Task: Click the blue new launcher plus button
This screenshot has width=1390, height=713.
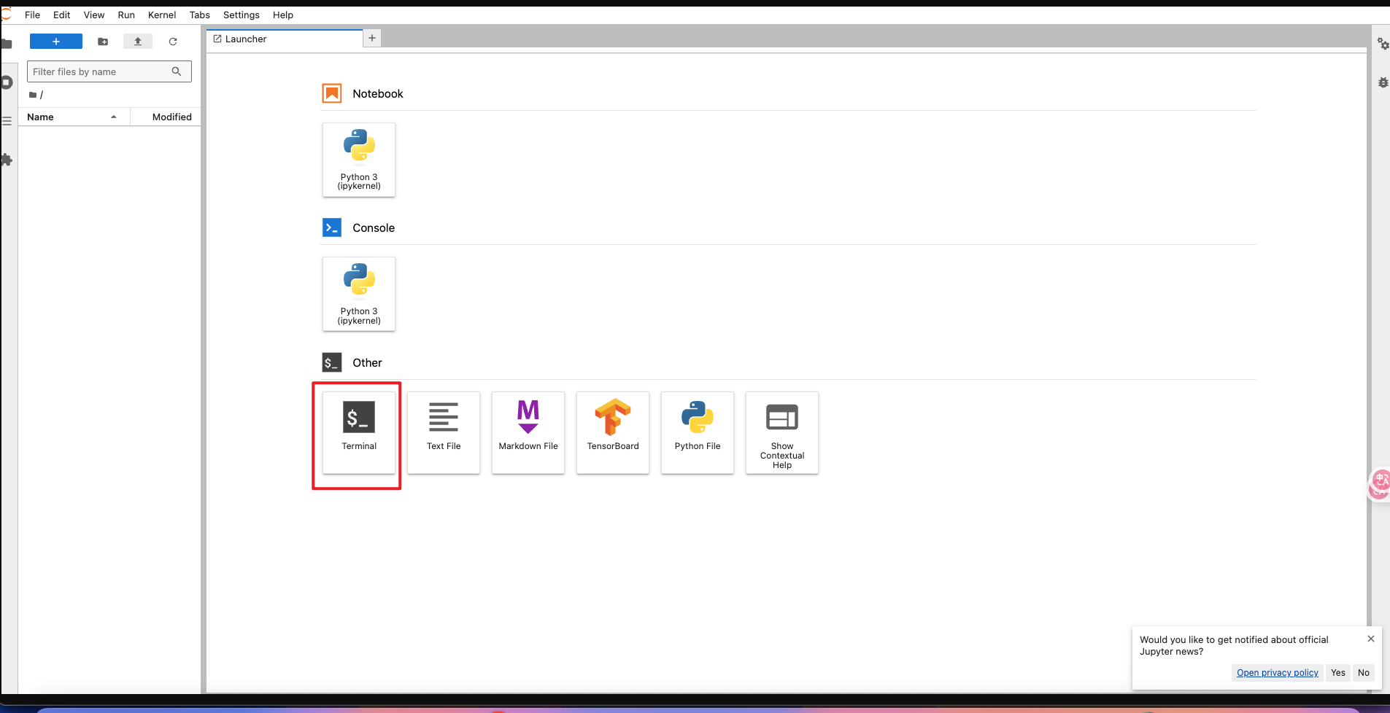Action: tap(56, 42)
